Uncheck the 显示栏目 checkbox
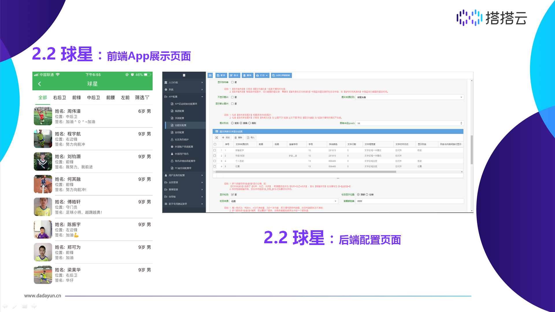The width and height of the screenshot is (555, 312). [x=232, y=195]
